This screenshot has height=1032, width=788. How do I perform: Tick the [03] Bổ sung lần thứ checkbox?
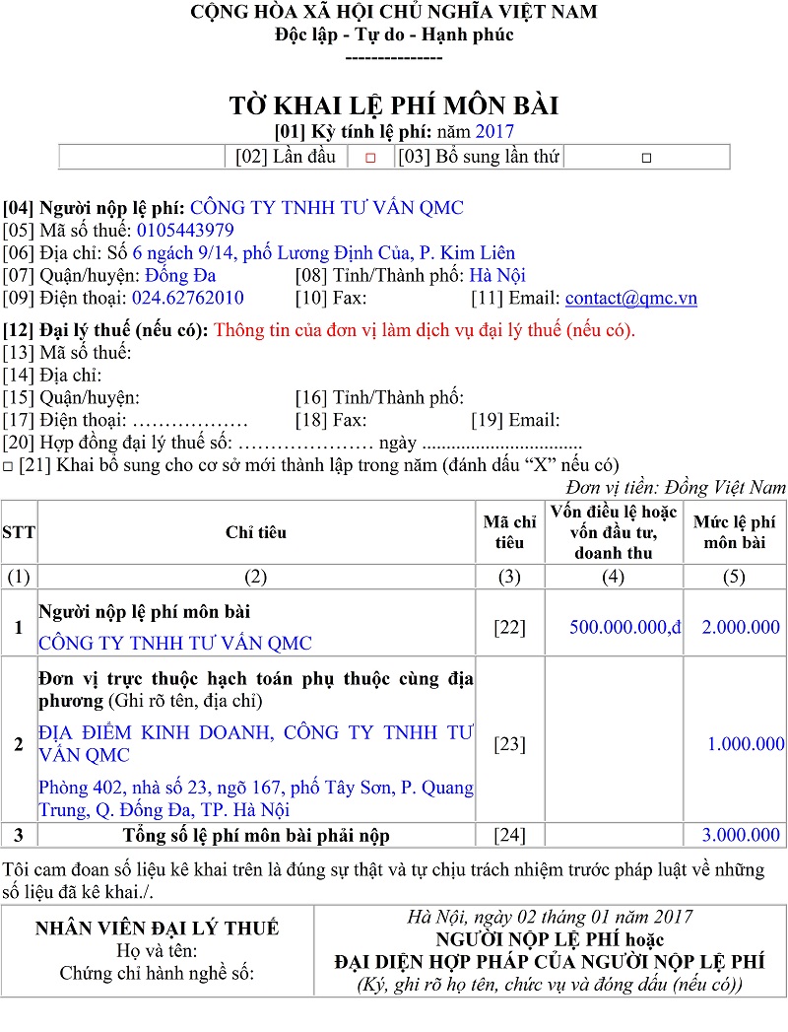coord(646,158)
